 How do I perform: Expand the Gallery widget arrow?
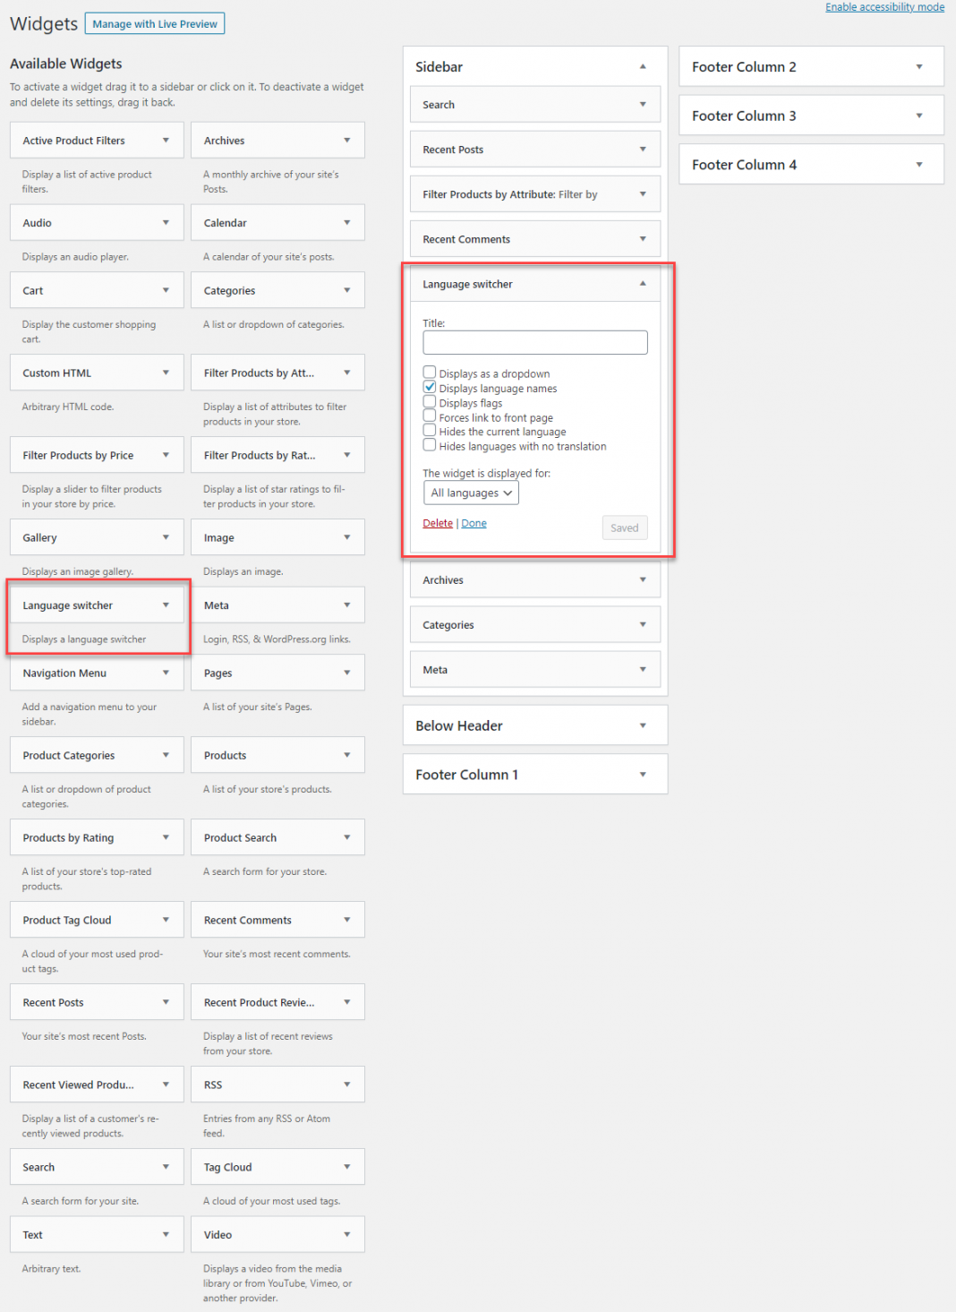click(166, 537)
